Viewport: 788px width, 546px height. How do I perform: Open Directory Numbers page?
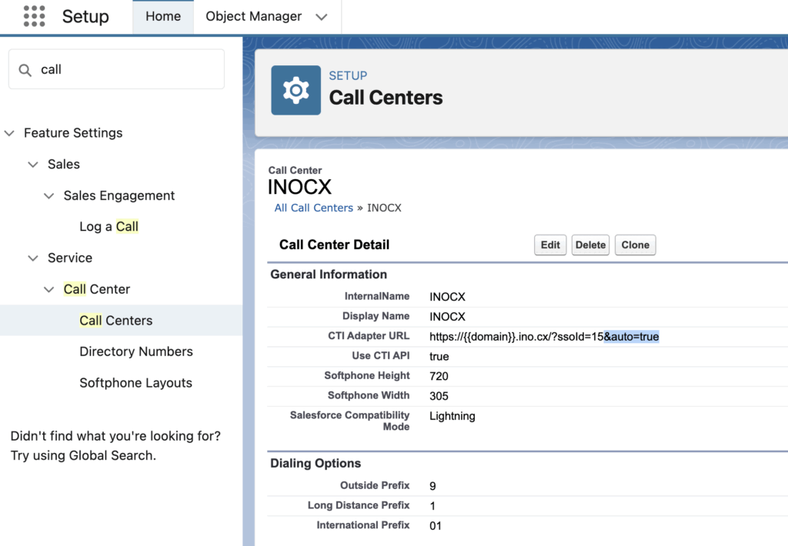135,351
